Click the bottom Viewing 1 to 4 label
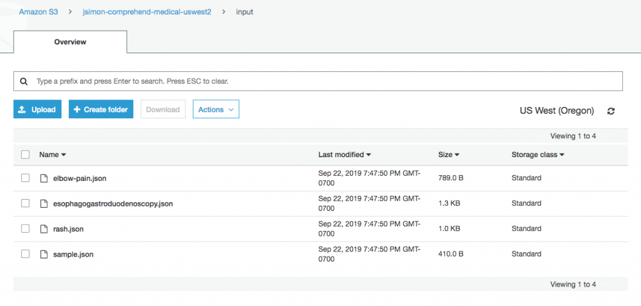 click(x=573, y=284)
